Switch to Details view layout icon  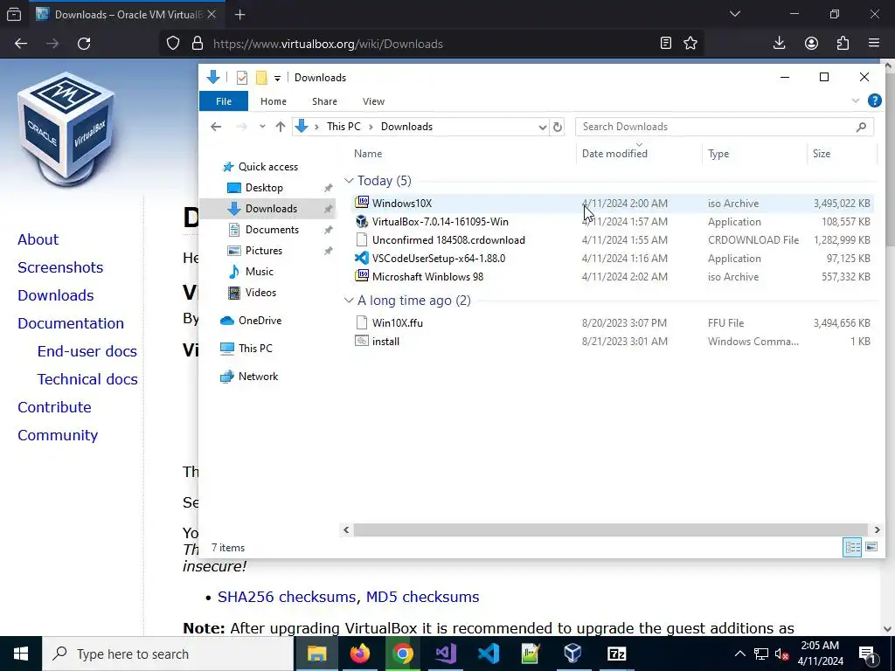coord(852,547)
